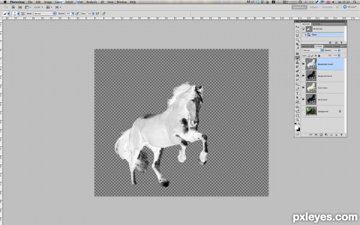Select the Crop tool
Viewport: 360px width, 225px height.
tap(298, 44)
